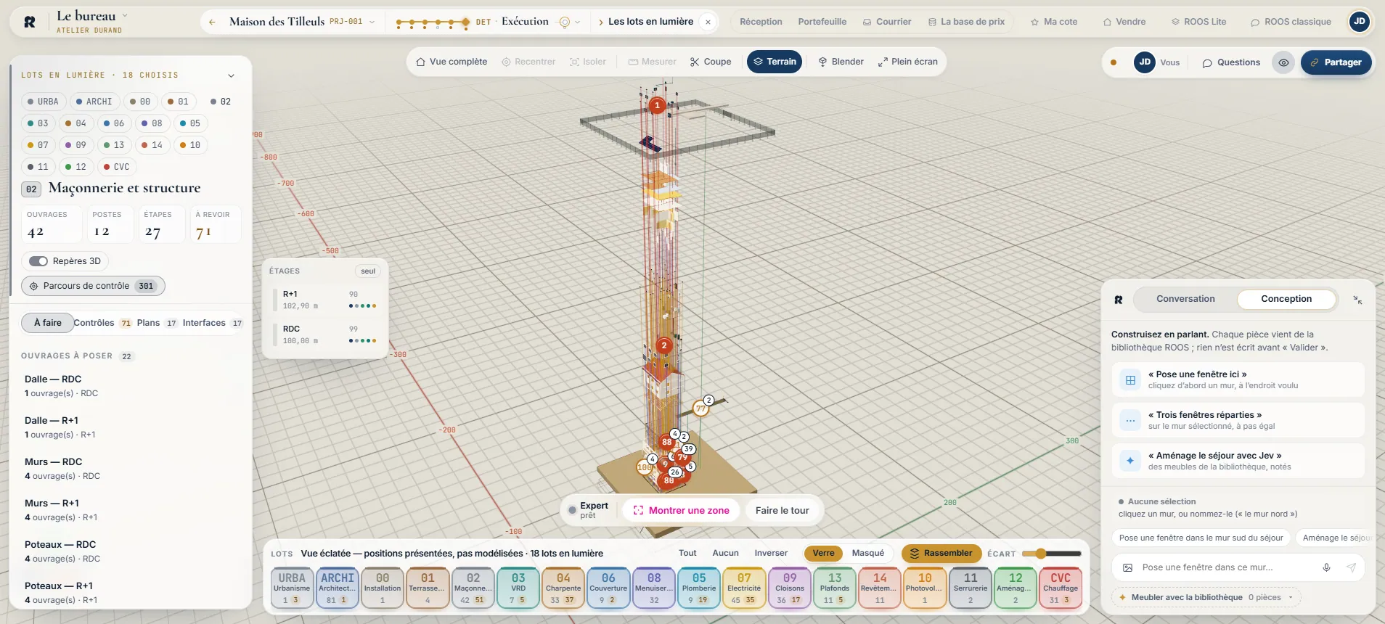Viewport: 1385px width, 624px height.
Task: Send the prompt with paper plane icon
Action: point(1351,567)
